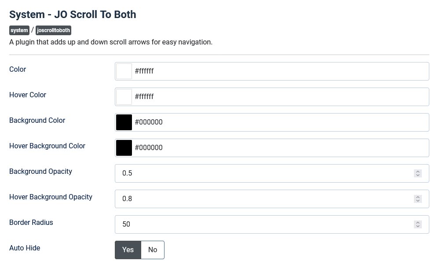Increment the Border Radius value
The image size is (439, 268).
(x=417, y=222)
